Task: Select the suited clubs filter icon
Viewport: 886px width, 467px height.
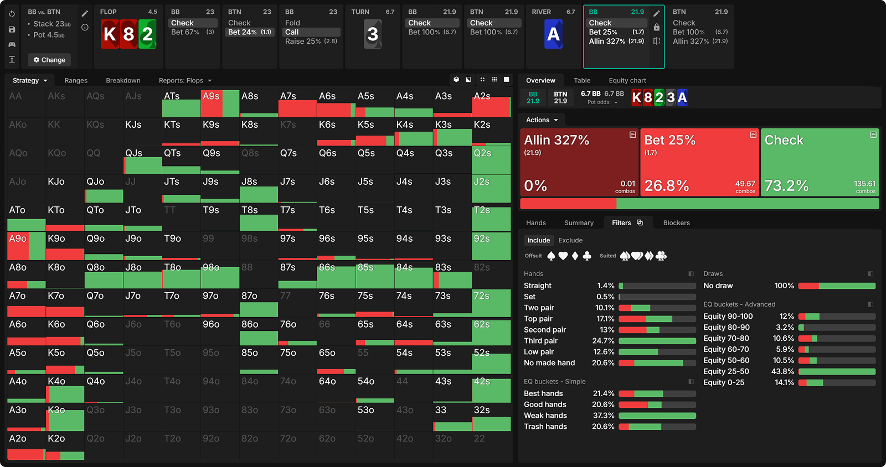Action: (x=661, y=256)
